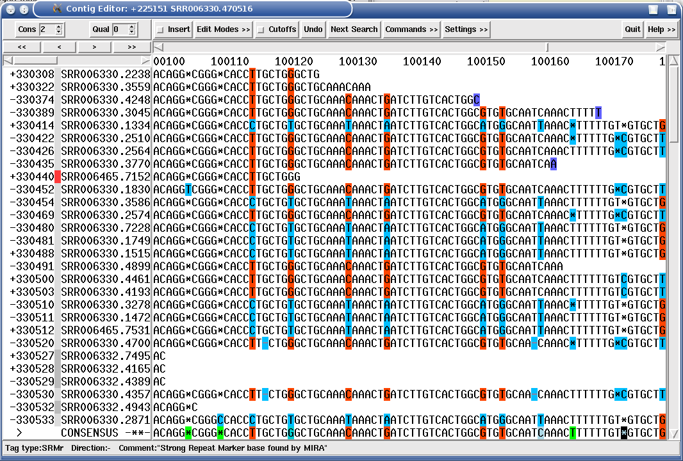Move right one base with the > button

(95, 47)
